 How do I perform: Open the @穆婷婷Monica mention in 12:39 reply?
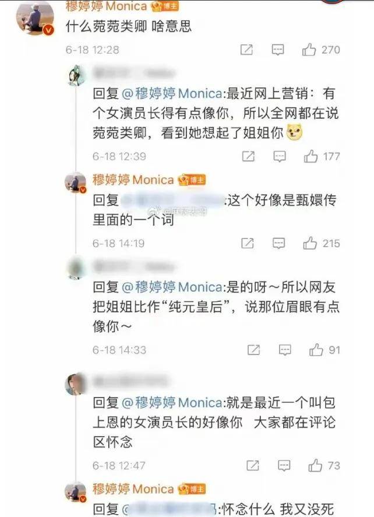[x=172, y=94]
